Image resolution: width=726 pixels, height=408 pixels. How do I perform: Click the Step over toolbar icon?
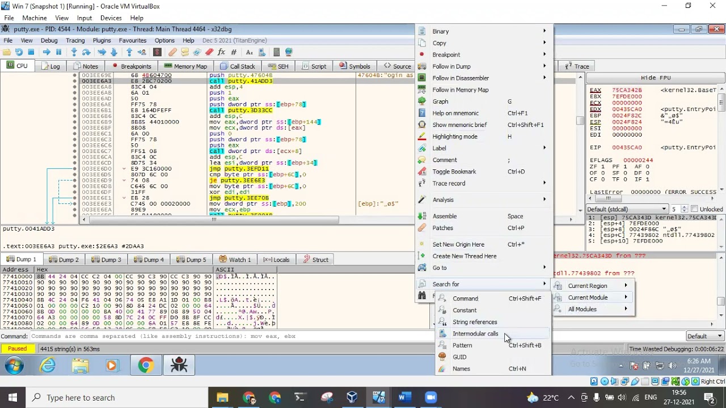pos(86,52)
